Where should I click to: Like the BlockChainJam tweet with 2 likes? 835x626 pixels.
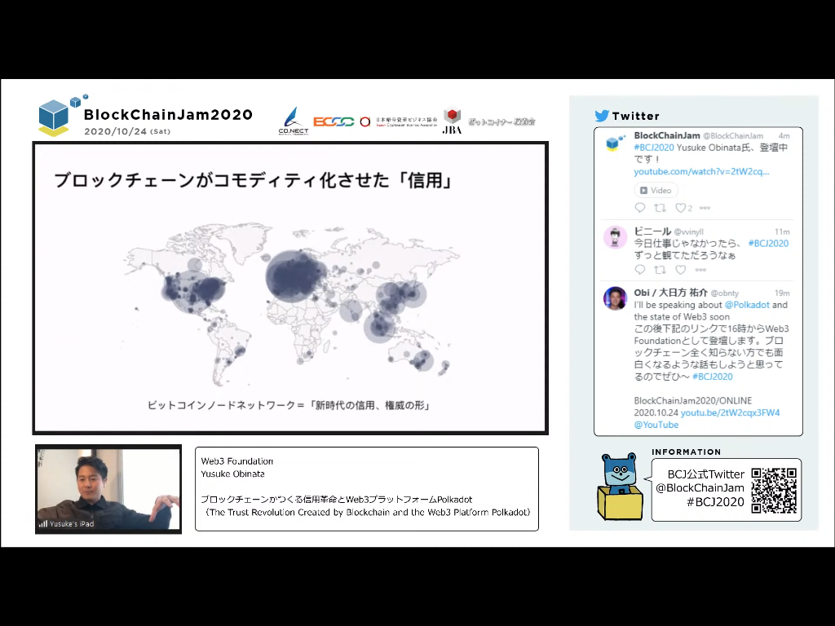tap(681, 208)
